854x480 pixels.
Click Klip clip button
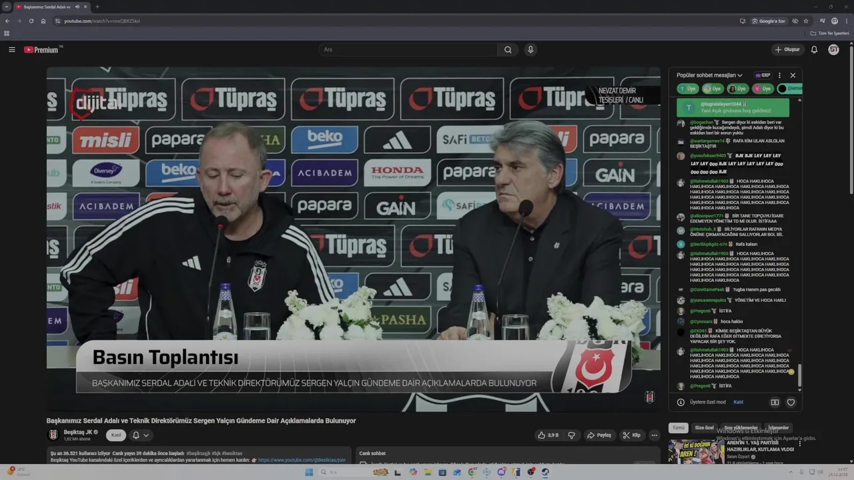click(631, 435)
